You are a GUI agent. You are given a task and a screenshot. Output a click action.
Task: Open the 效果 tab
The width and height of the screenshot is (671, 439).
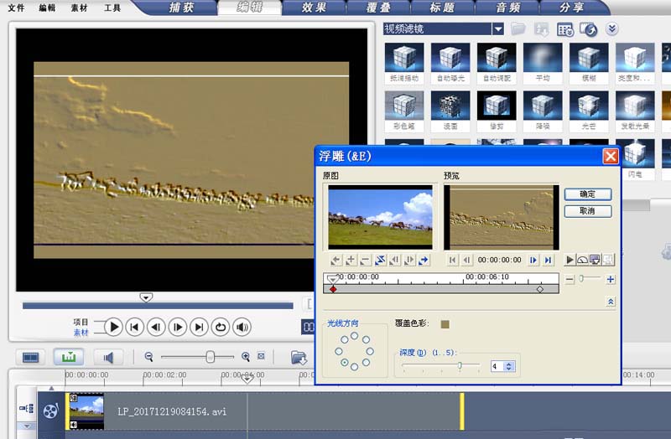coord(315,8)
